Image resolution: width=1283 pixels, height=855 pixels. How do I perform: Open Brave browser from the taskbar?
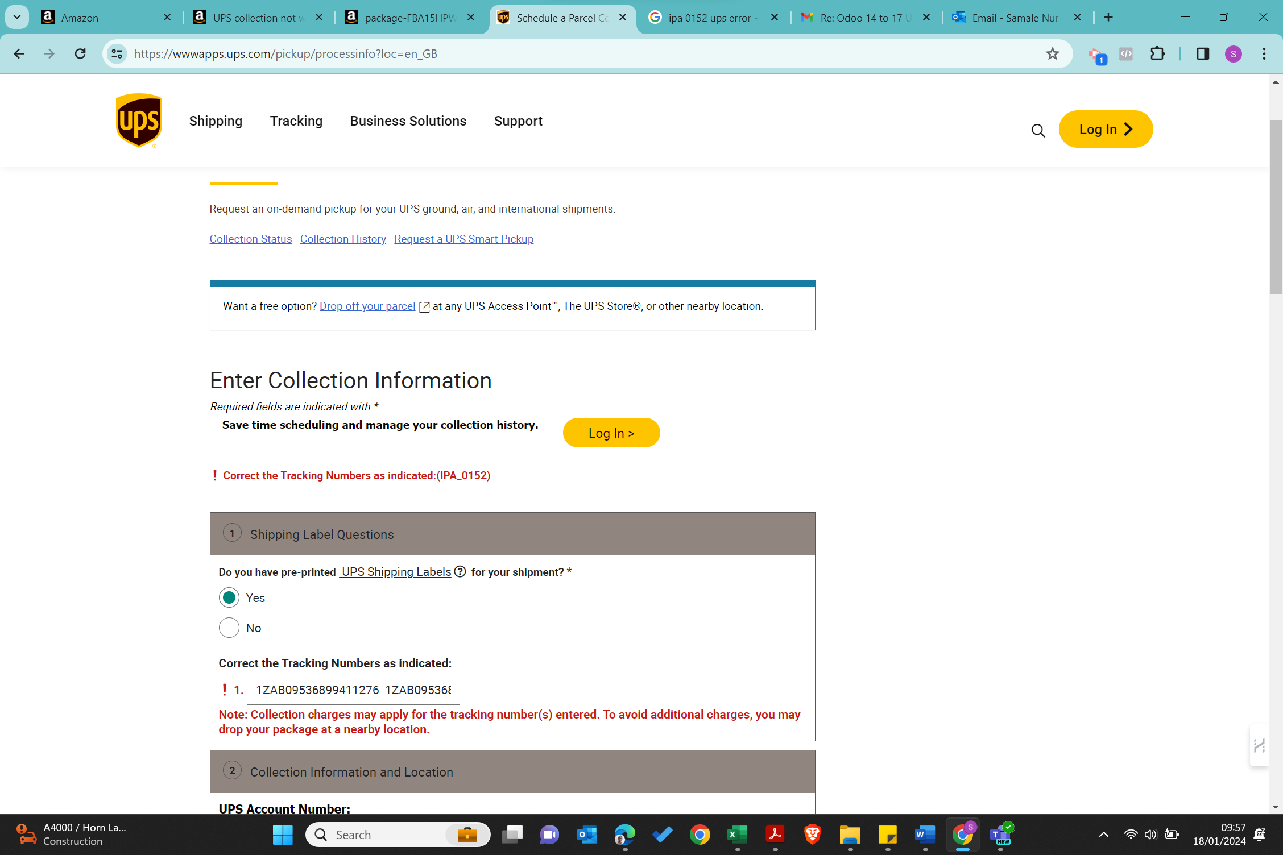813,835
